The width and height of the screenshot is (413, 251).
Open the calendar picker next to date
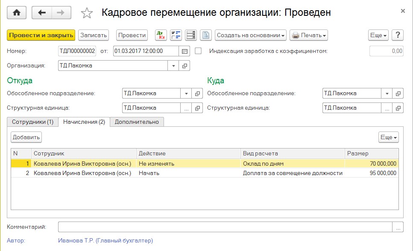185,51
